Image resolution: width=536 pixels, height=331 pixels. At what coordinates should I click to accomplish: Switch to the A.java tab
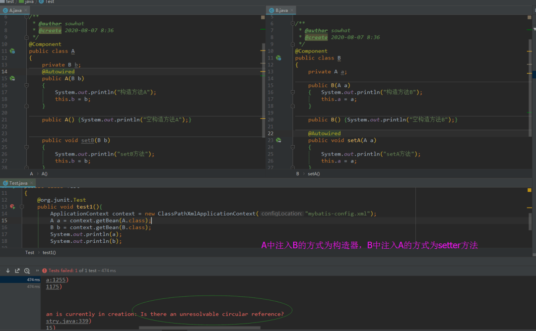click(x=15, y=10)
